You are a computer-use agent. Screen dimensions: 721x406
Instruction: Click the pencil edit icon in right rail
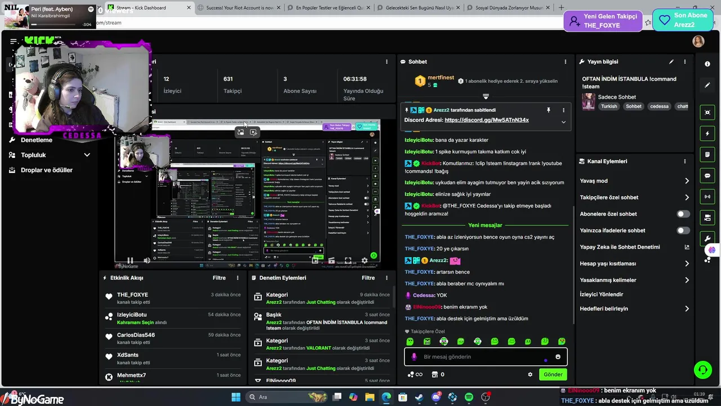(707, 85)
